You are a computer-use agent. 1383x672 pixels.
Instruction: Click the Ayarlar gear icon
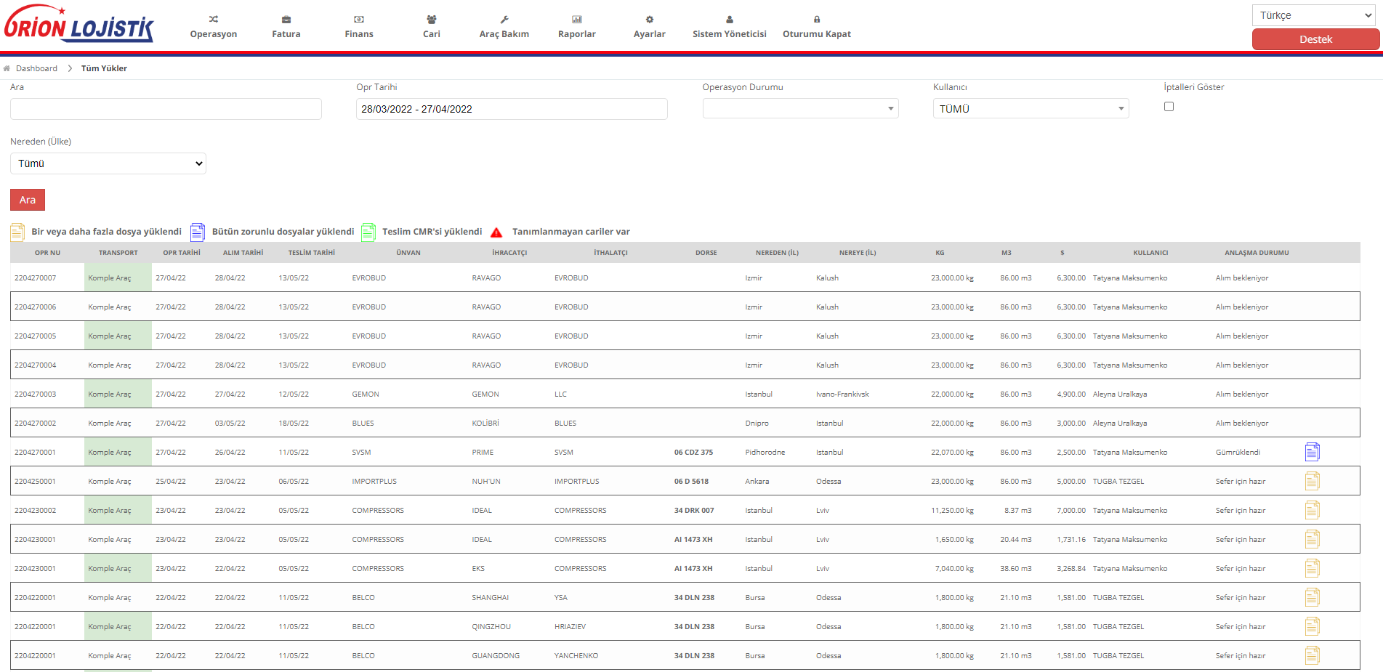click(650, 20)
